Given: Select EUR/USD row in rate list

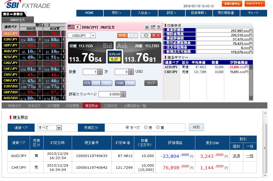Looking at the screenshot, I should (x=34, y=86).
